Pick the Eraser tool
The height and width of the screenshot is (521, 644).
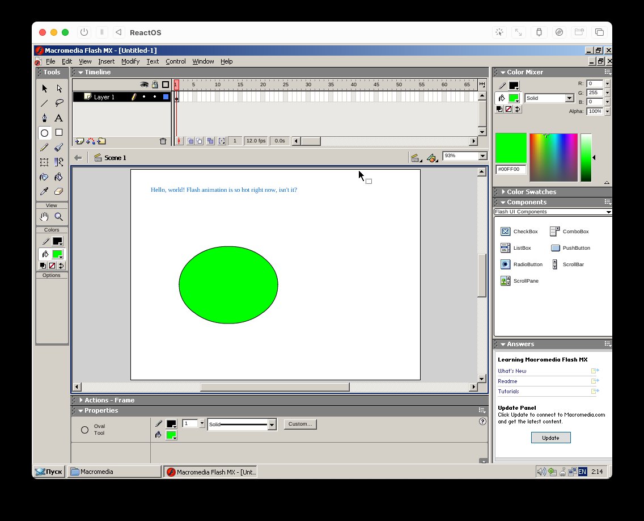pyautogui.click(x=59, y=191)
